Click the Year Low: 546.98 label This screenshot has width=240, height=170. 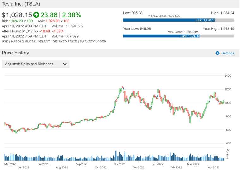coord(137,29)
